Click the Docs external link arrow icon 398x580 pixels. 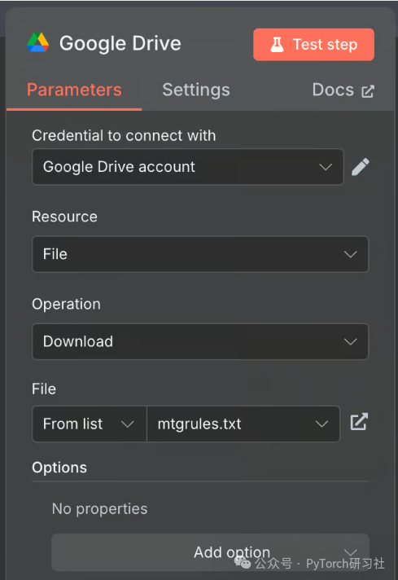(368, 91)
